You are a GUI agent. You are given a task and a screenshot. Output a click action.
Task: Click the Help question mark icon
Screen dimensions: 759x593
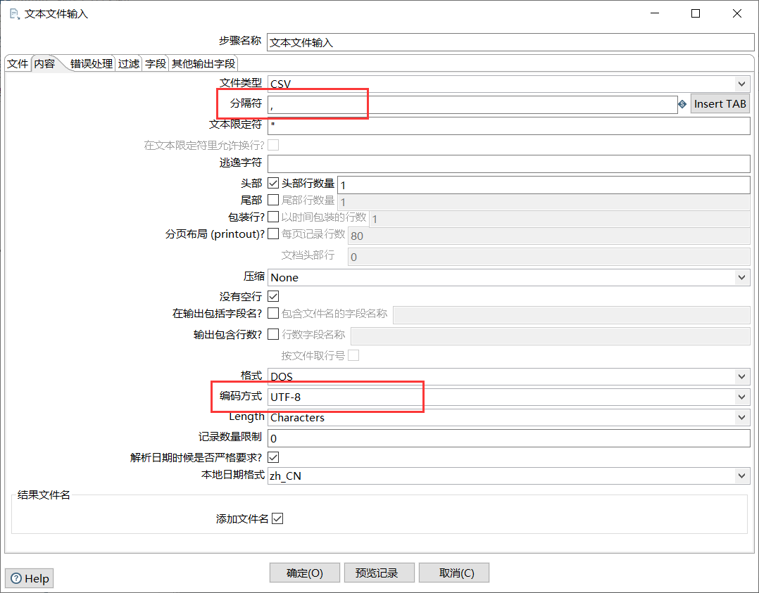point(16,578)
